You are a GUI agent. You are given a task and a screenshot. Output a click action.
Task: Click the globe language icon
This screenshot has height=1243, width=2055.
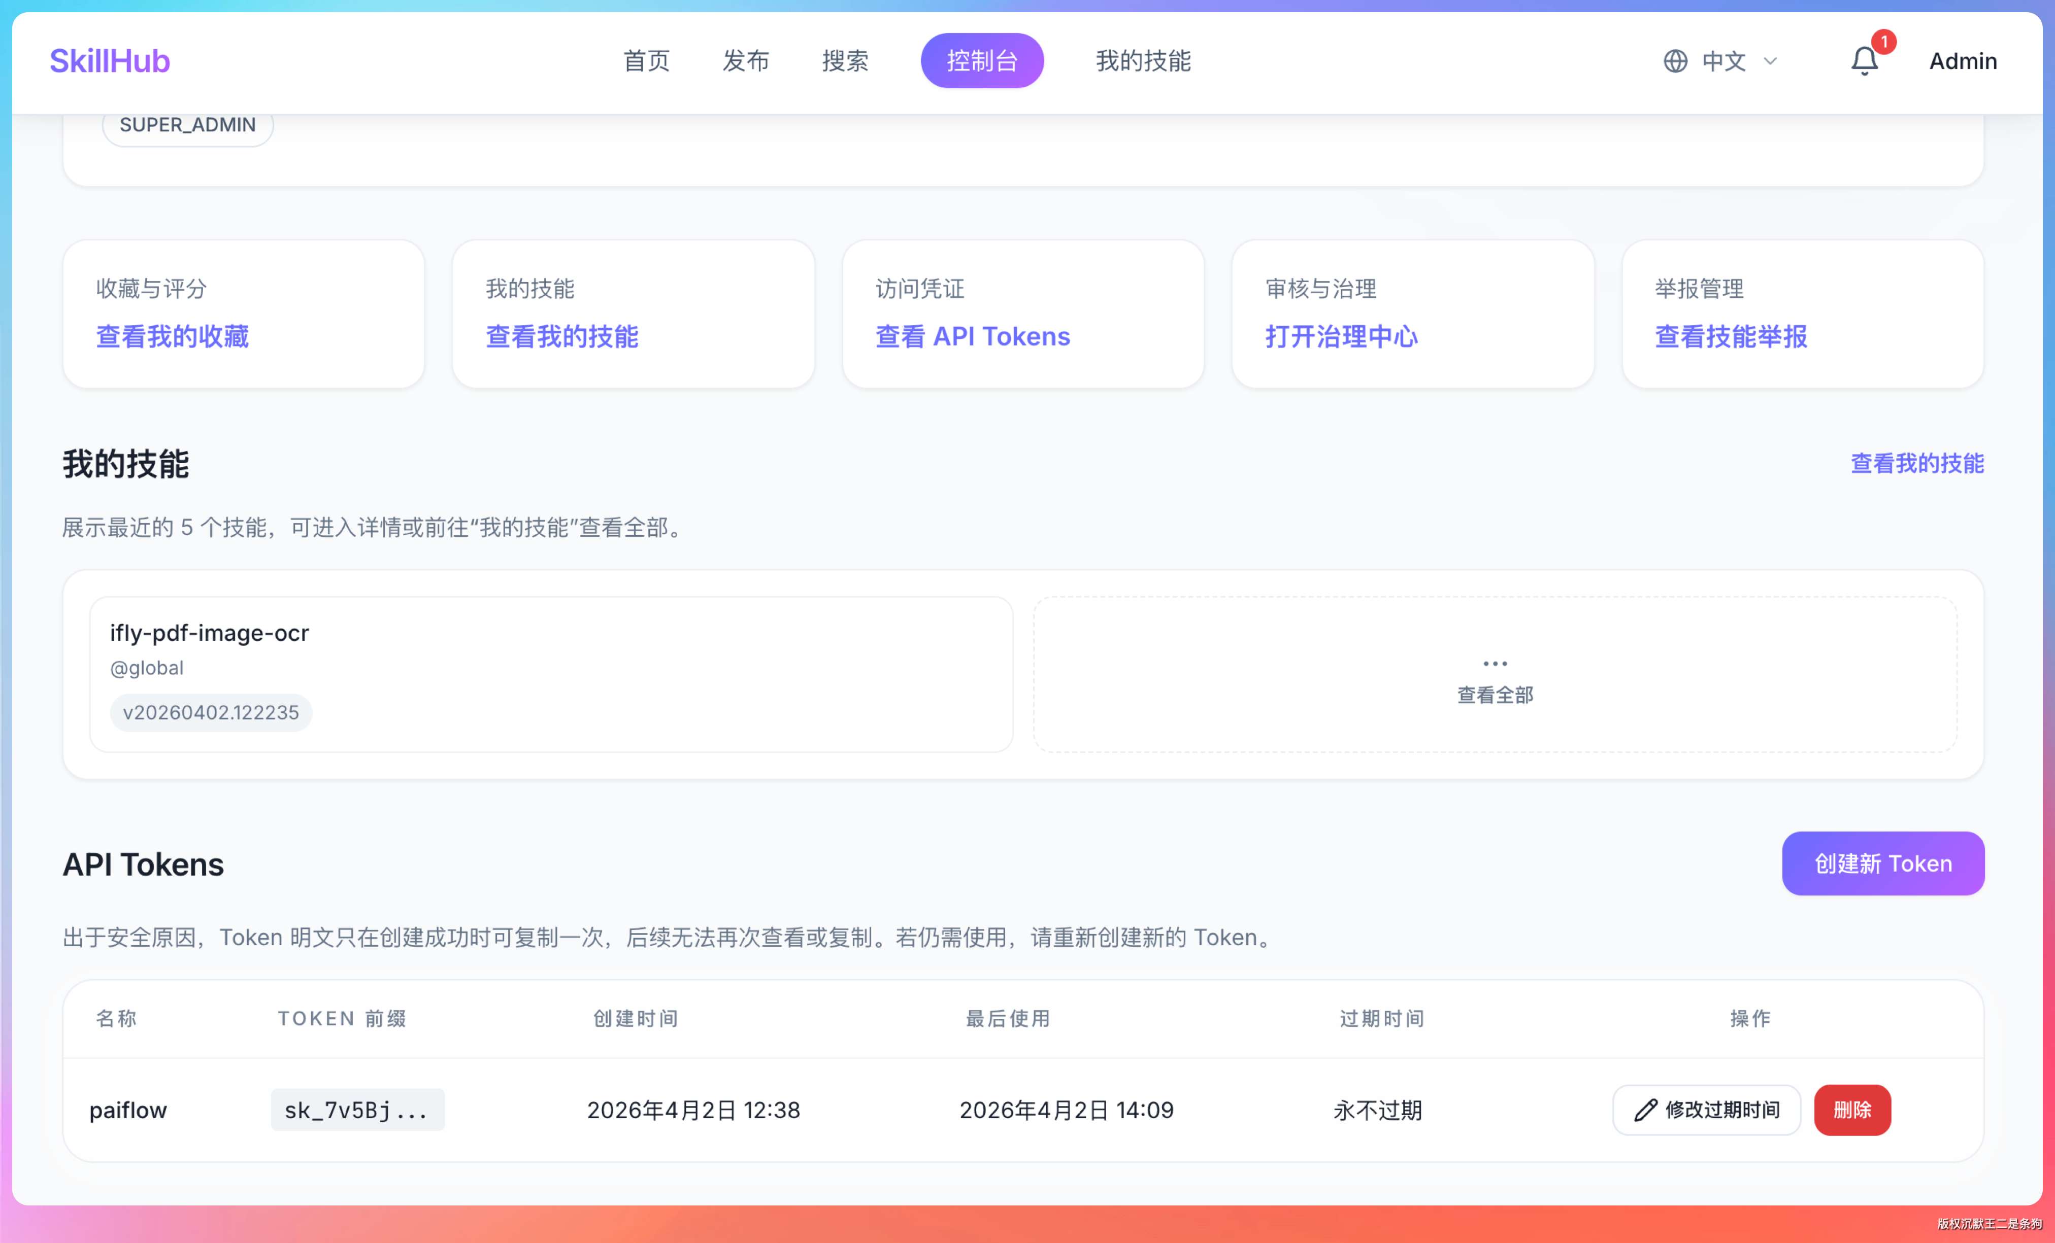(1675, 62)
